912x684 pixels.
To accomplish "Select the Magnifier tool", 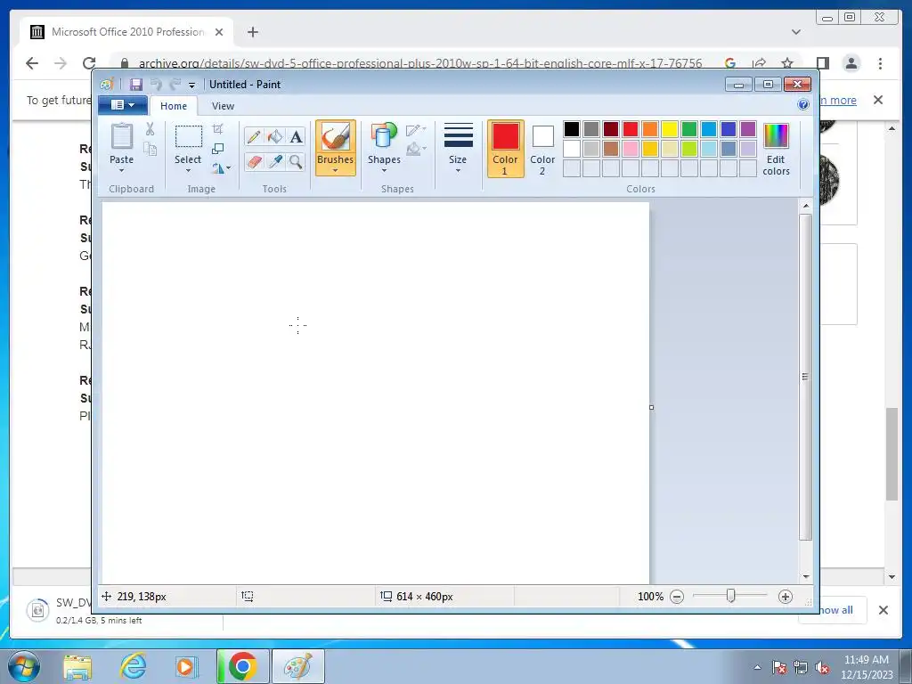I will pyautogui.click(x=296, y=161).
